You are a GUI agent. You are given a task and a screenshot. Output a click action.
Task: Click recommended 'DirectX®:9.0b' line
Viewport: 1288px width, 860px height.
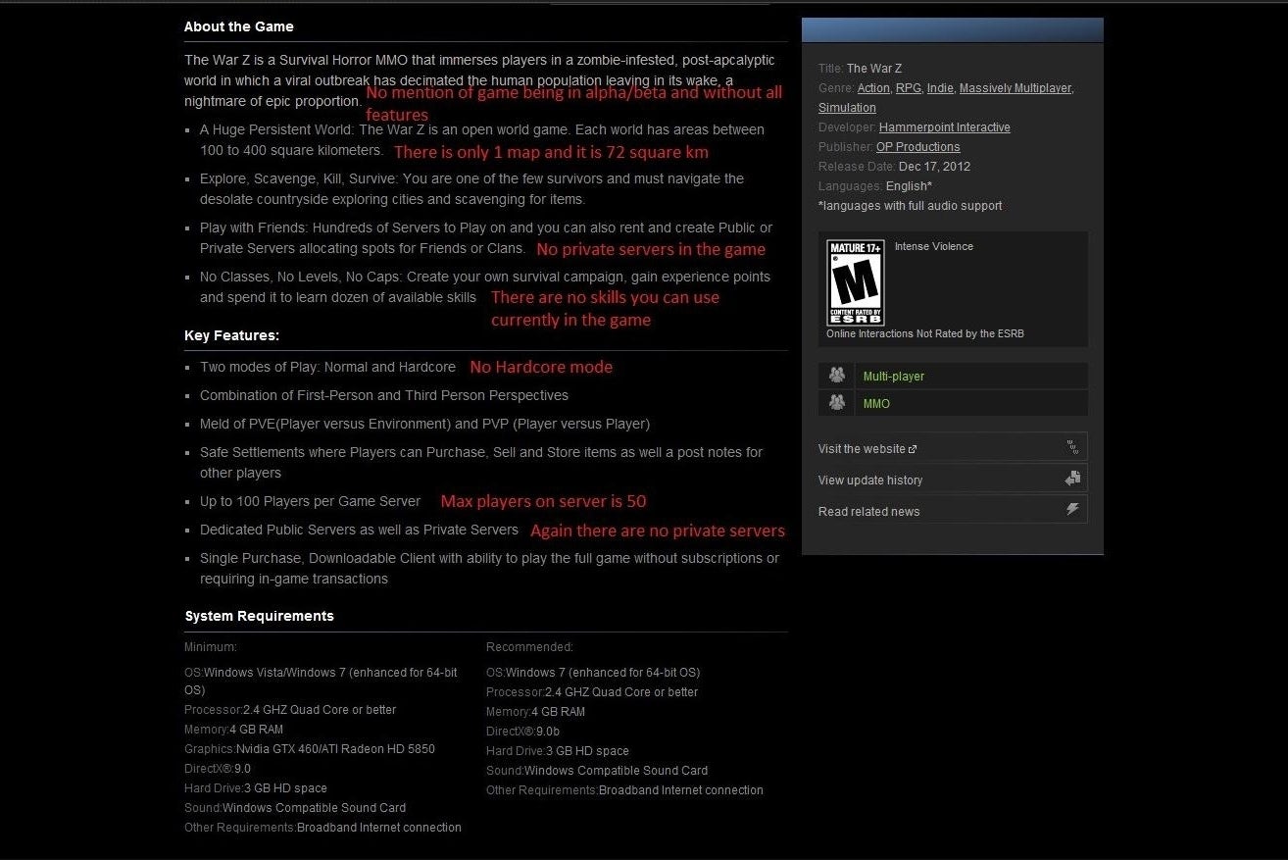click(x=523, y=732)
